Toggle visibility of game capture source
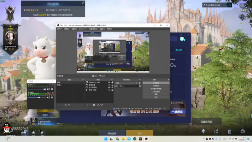Screen dimensions: 252x142 point(109,85)
